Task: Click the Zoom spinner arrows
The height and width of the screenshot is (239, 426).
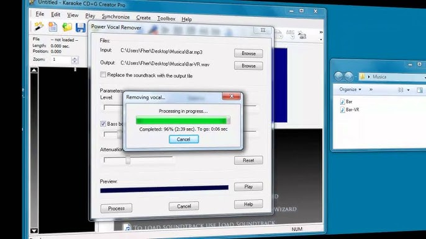Action: 75,60
